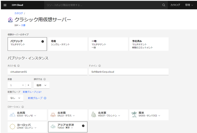This screenshot has width=197, height=133.
Task: Select the パブリック multi-tenant server type
Action: click(27, 44)
